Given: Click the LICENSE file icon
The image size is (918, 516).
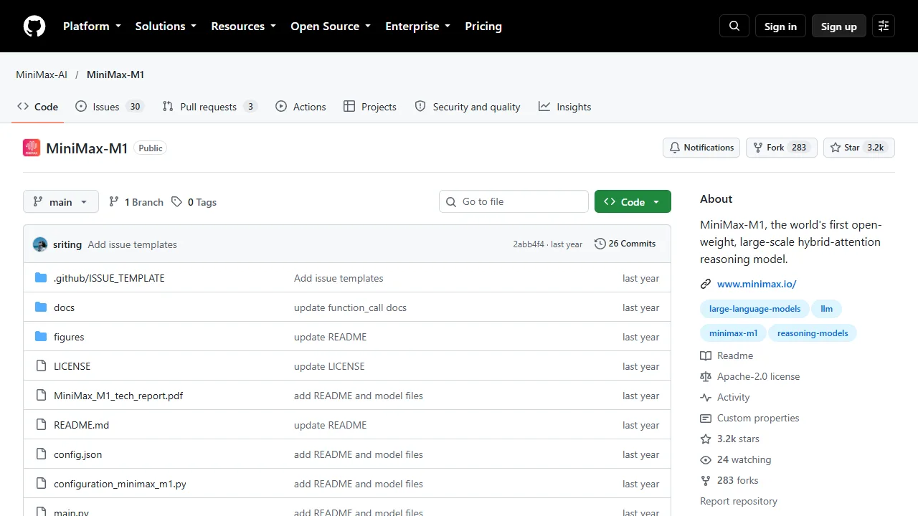Looking at the screenshot, I should (x=41, y=366).
